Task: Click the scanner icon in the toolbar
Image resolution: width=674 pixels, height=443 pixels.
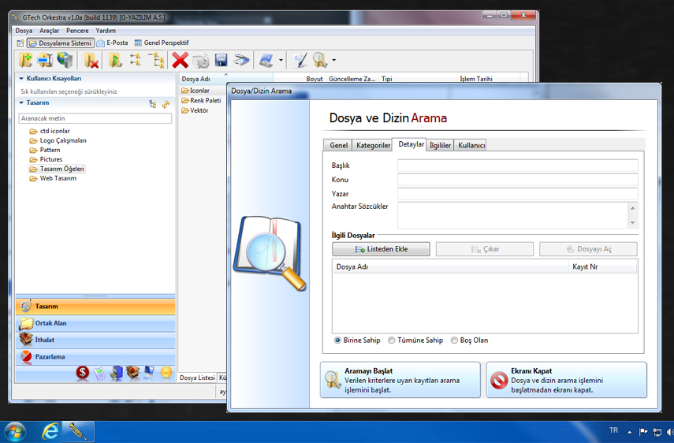Action: coord(242,60)
